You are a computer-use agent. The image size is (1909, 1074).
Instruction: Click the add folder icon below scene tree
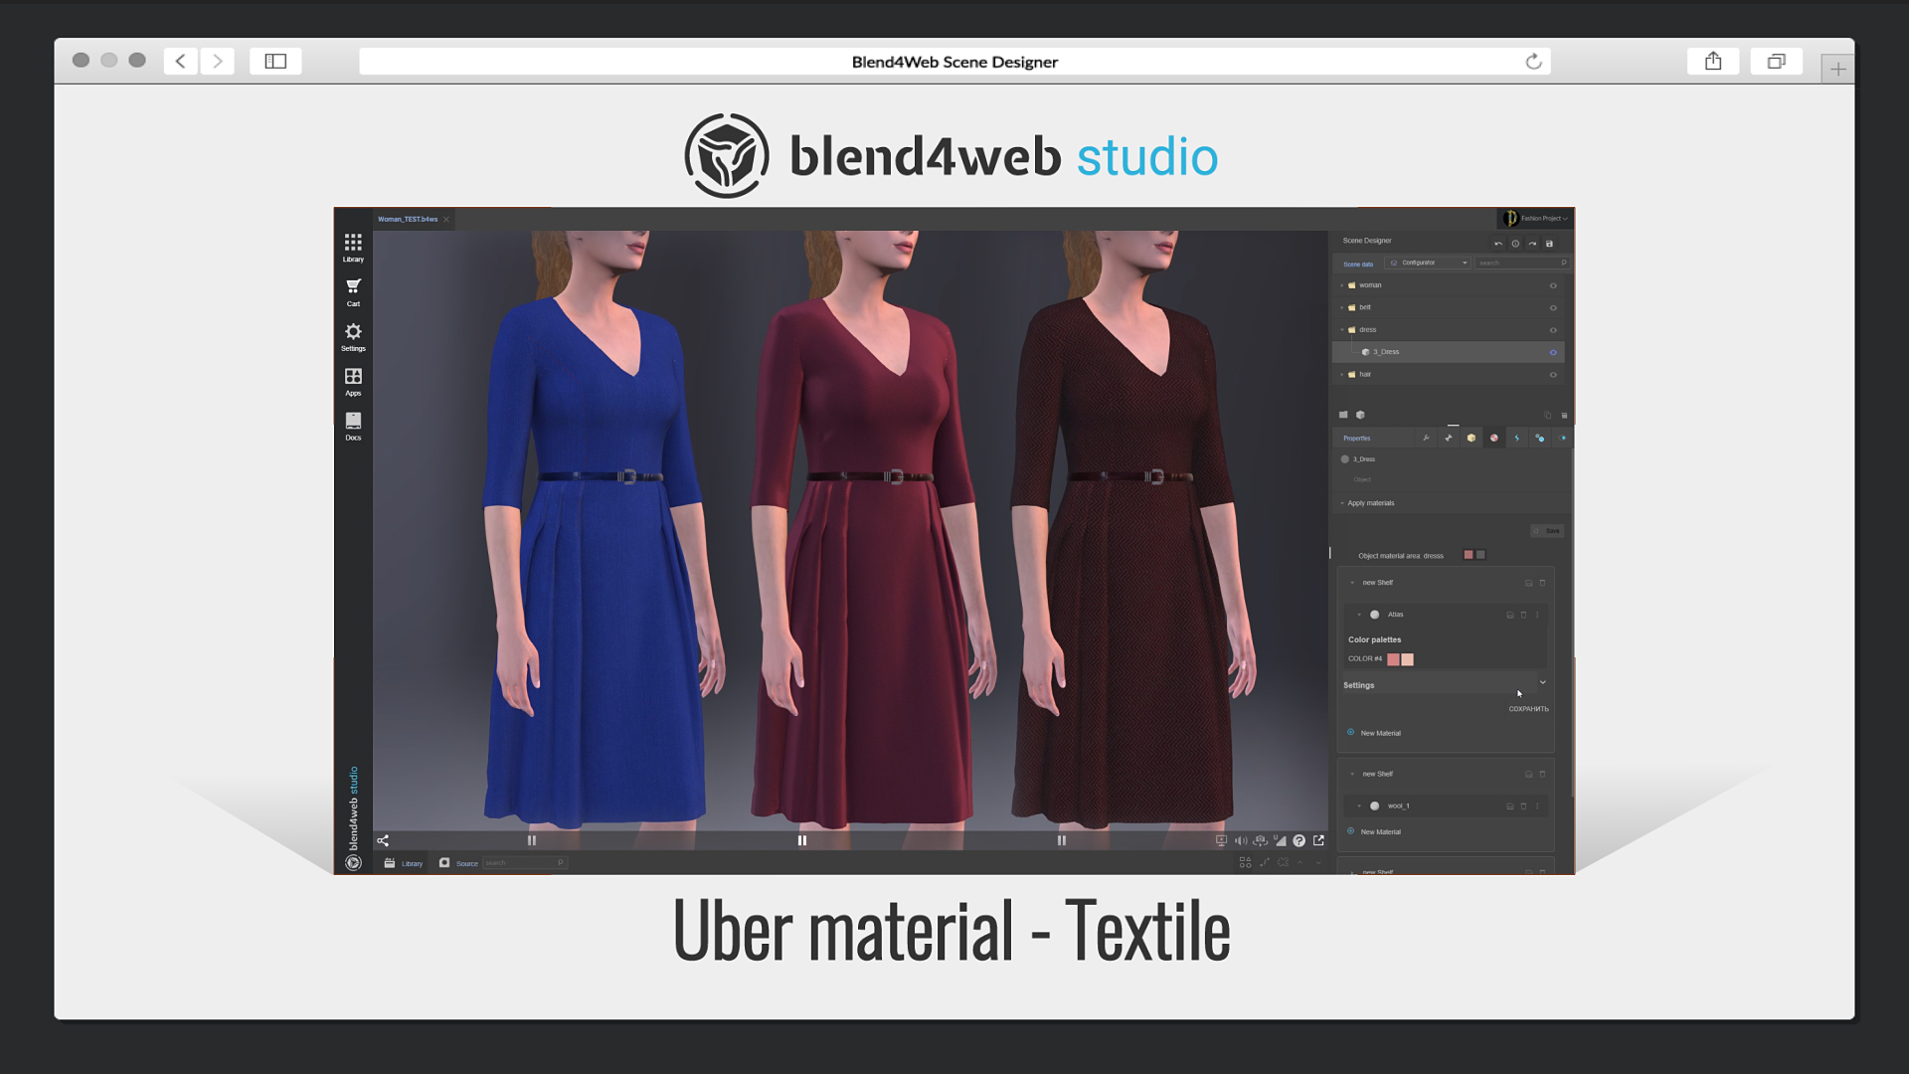pyautogui.click(x=1343, y=415)
